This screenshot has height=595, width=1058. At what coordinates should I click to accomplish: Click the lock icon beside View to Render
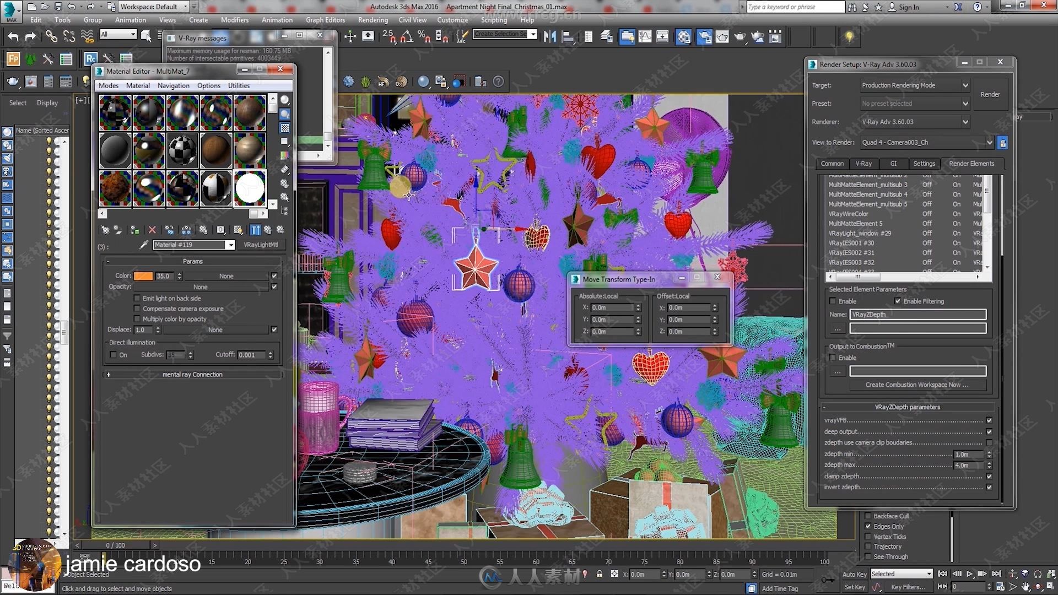click(1002, 143)
